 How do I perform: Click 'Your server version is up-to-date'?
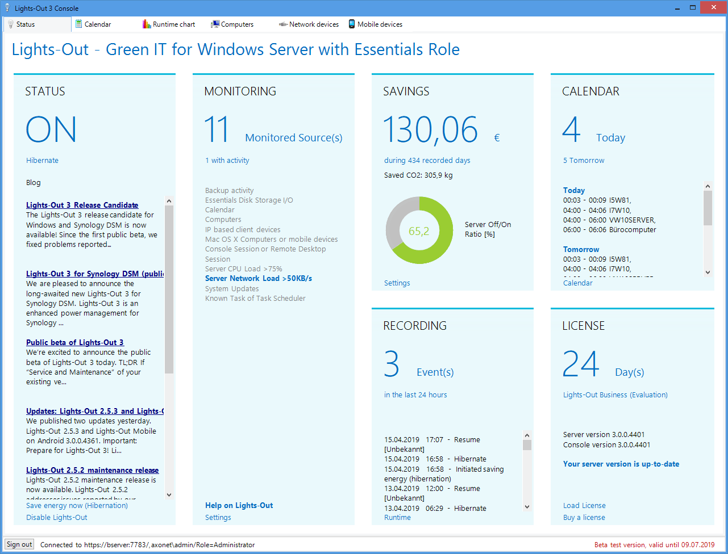point(621,464)
